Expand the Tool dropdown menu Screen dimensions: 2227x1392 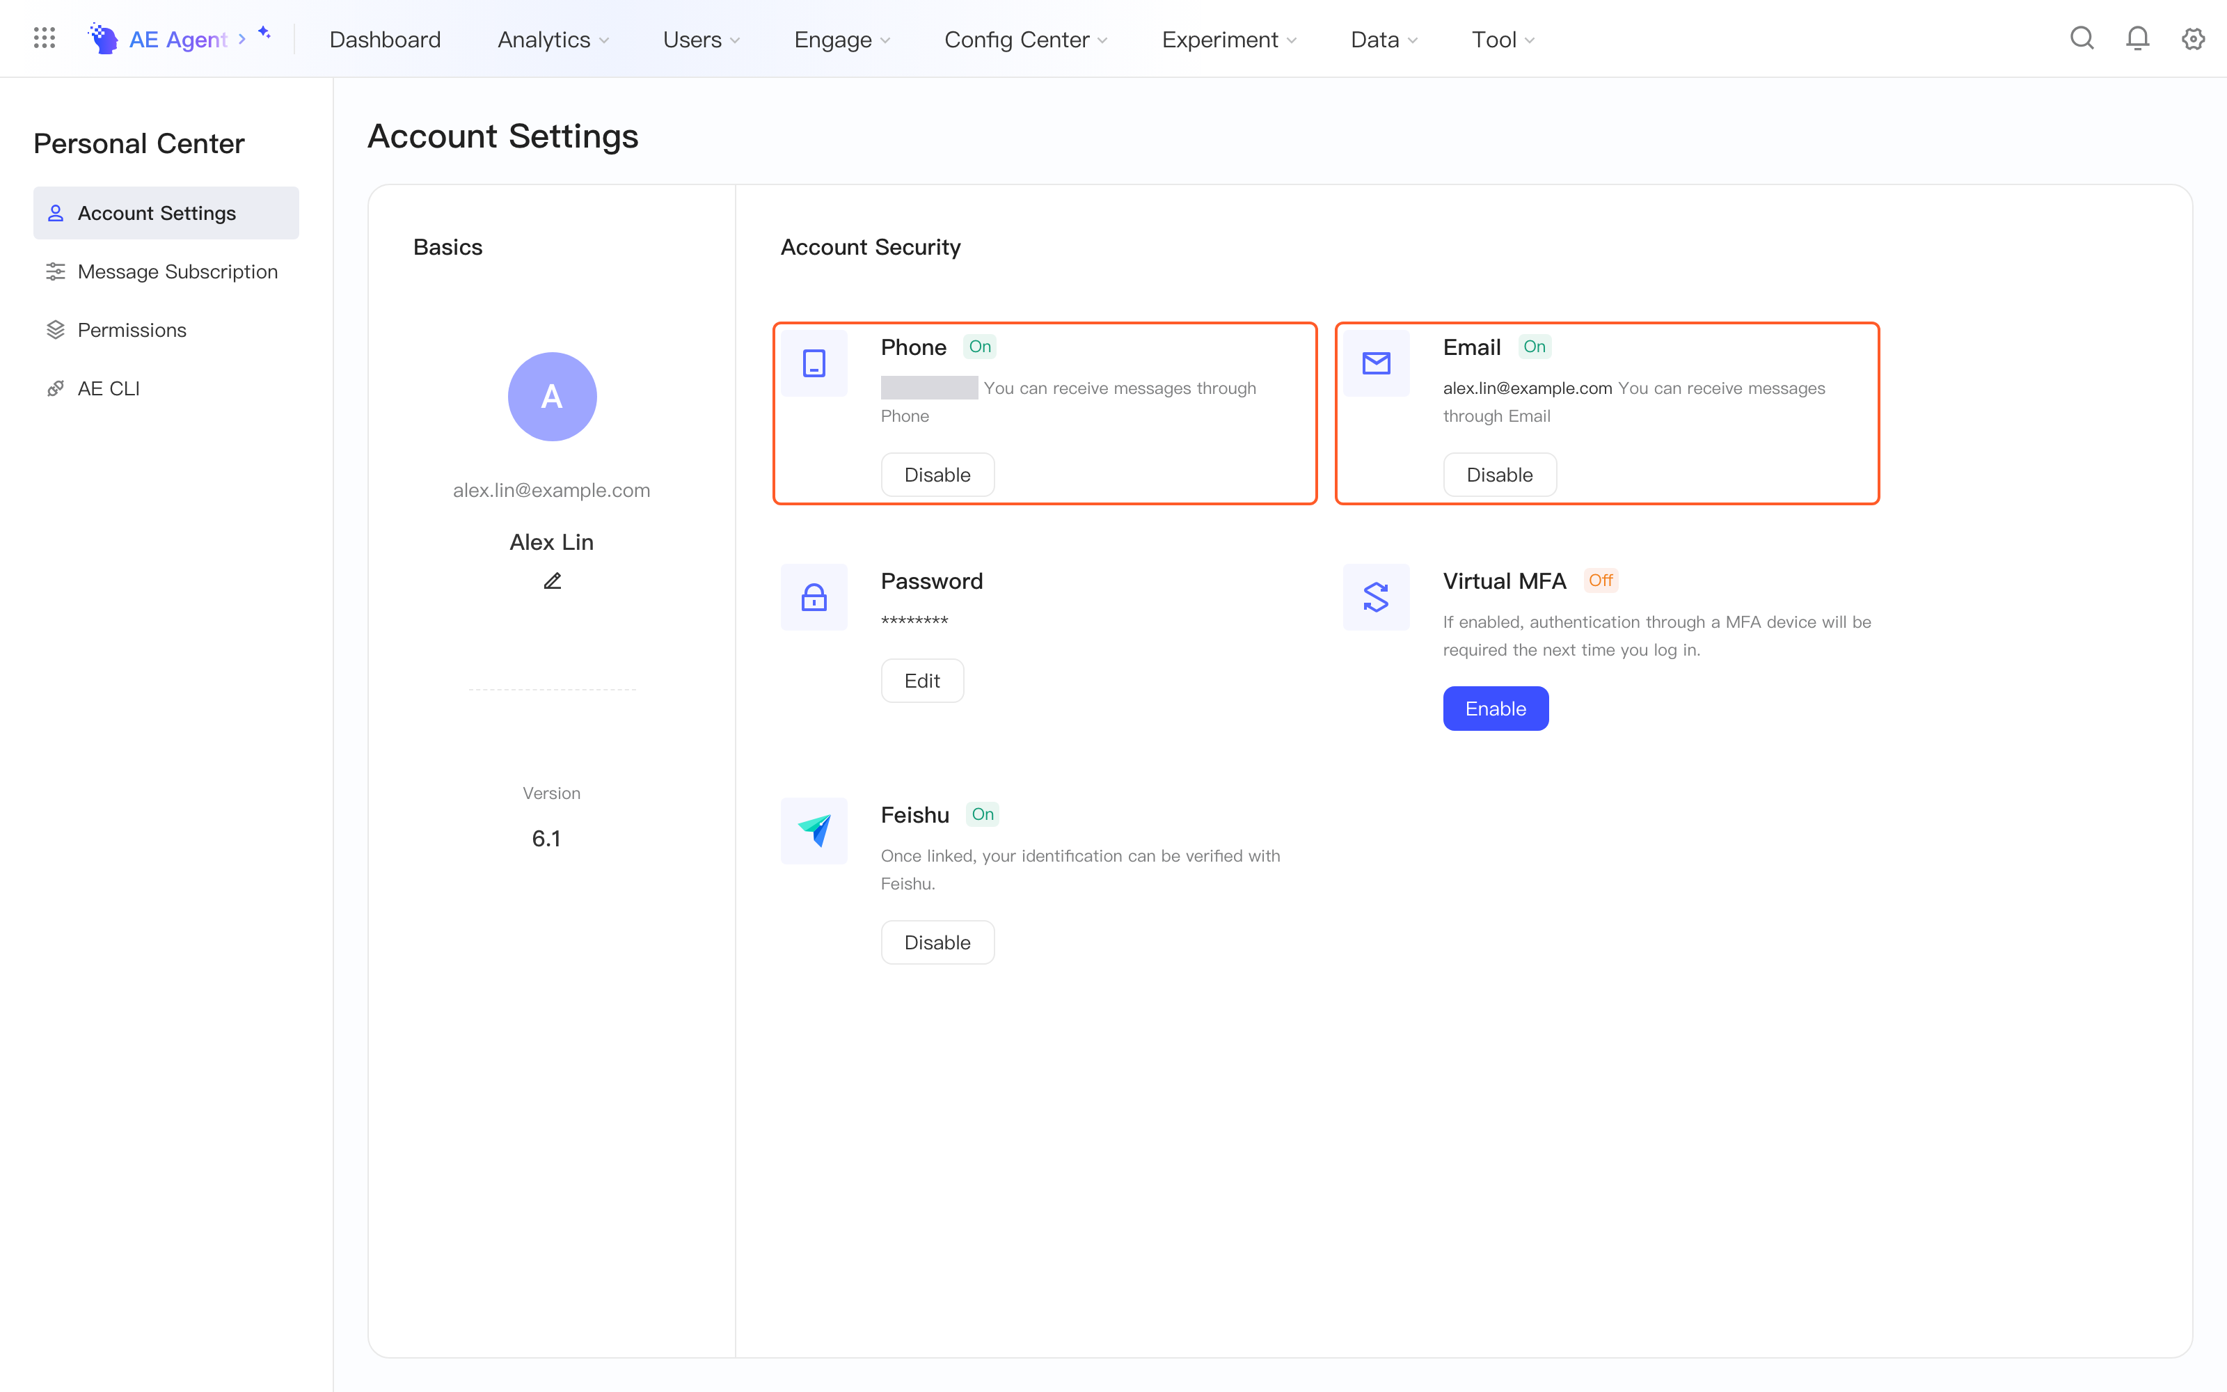(1503, 40)
